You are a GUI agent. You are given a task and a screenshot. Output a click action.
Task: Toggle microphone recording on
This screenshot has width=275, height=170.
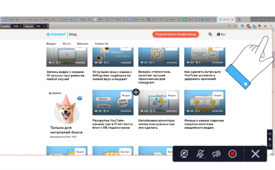coord(201,154)
